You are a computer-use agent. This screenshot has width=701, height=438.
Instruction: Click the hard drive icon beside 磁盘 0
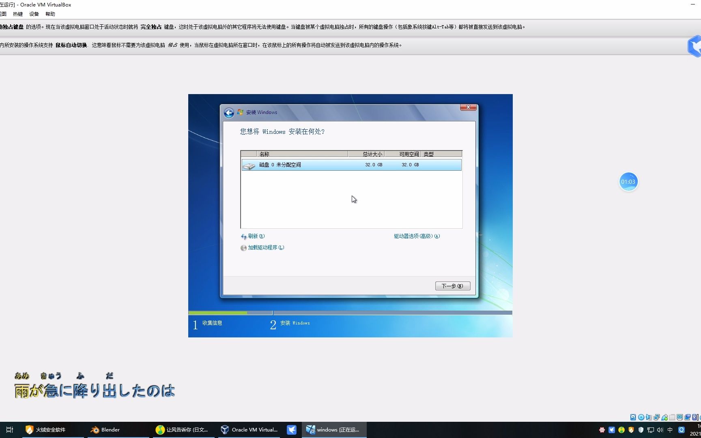pyautogui.click(x=249, y=165)
